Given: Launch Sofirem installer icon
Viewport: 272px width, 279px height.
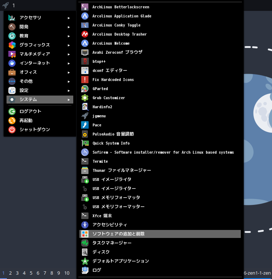Looking at the screenshot, I should click(85, 152).
